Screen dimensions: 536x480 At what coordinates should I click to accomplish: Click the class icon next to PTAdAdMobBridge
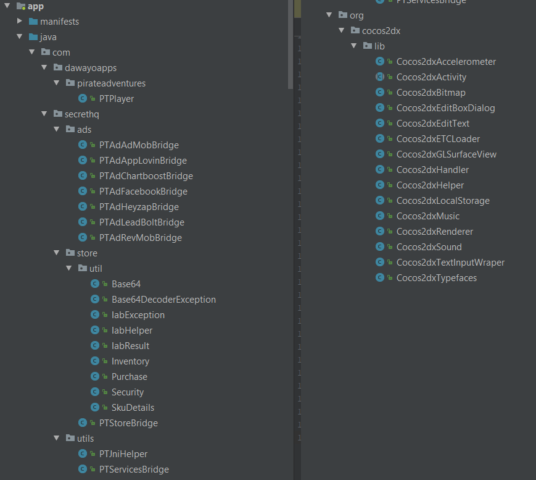(x=83, y=145)
